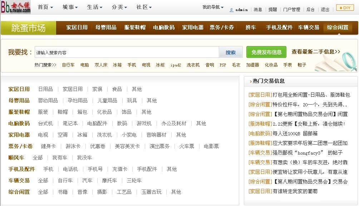Click hot search term 双人床
Screen dimensions: 359x206
coord(101,65)
